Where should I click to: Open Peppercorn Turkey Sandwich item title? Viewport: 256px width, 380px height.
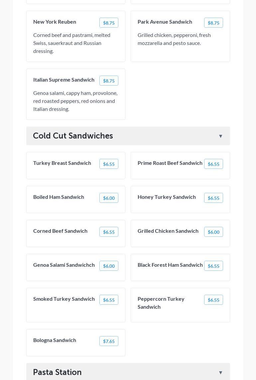(x=161, y=303)
